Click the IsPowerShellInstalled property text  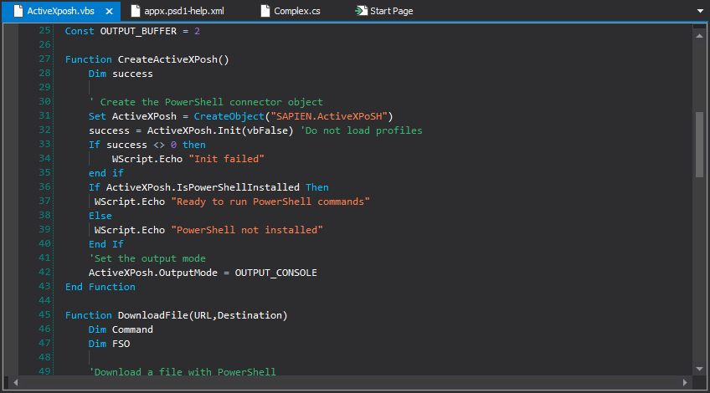[x=238, y=187]
